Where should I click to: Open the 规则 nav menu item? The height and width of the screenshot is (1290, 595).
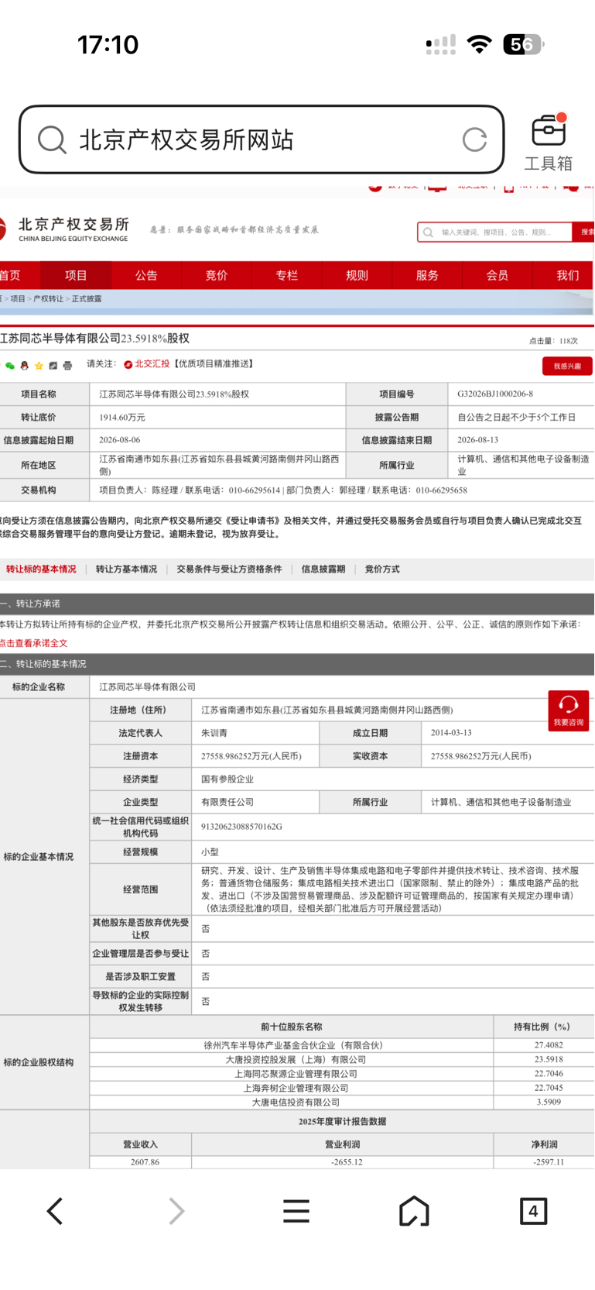(357, 276)
